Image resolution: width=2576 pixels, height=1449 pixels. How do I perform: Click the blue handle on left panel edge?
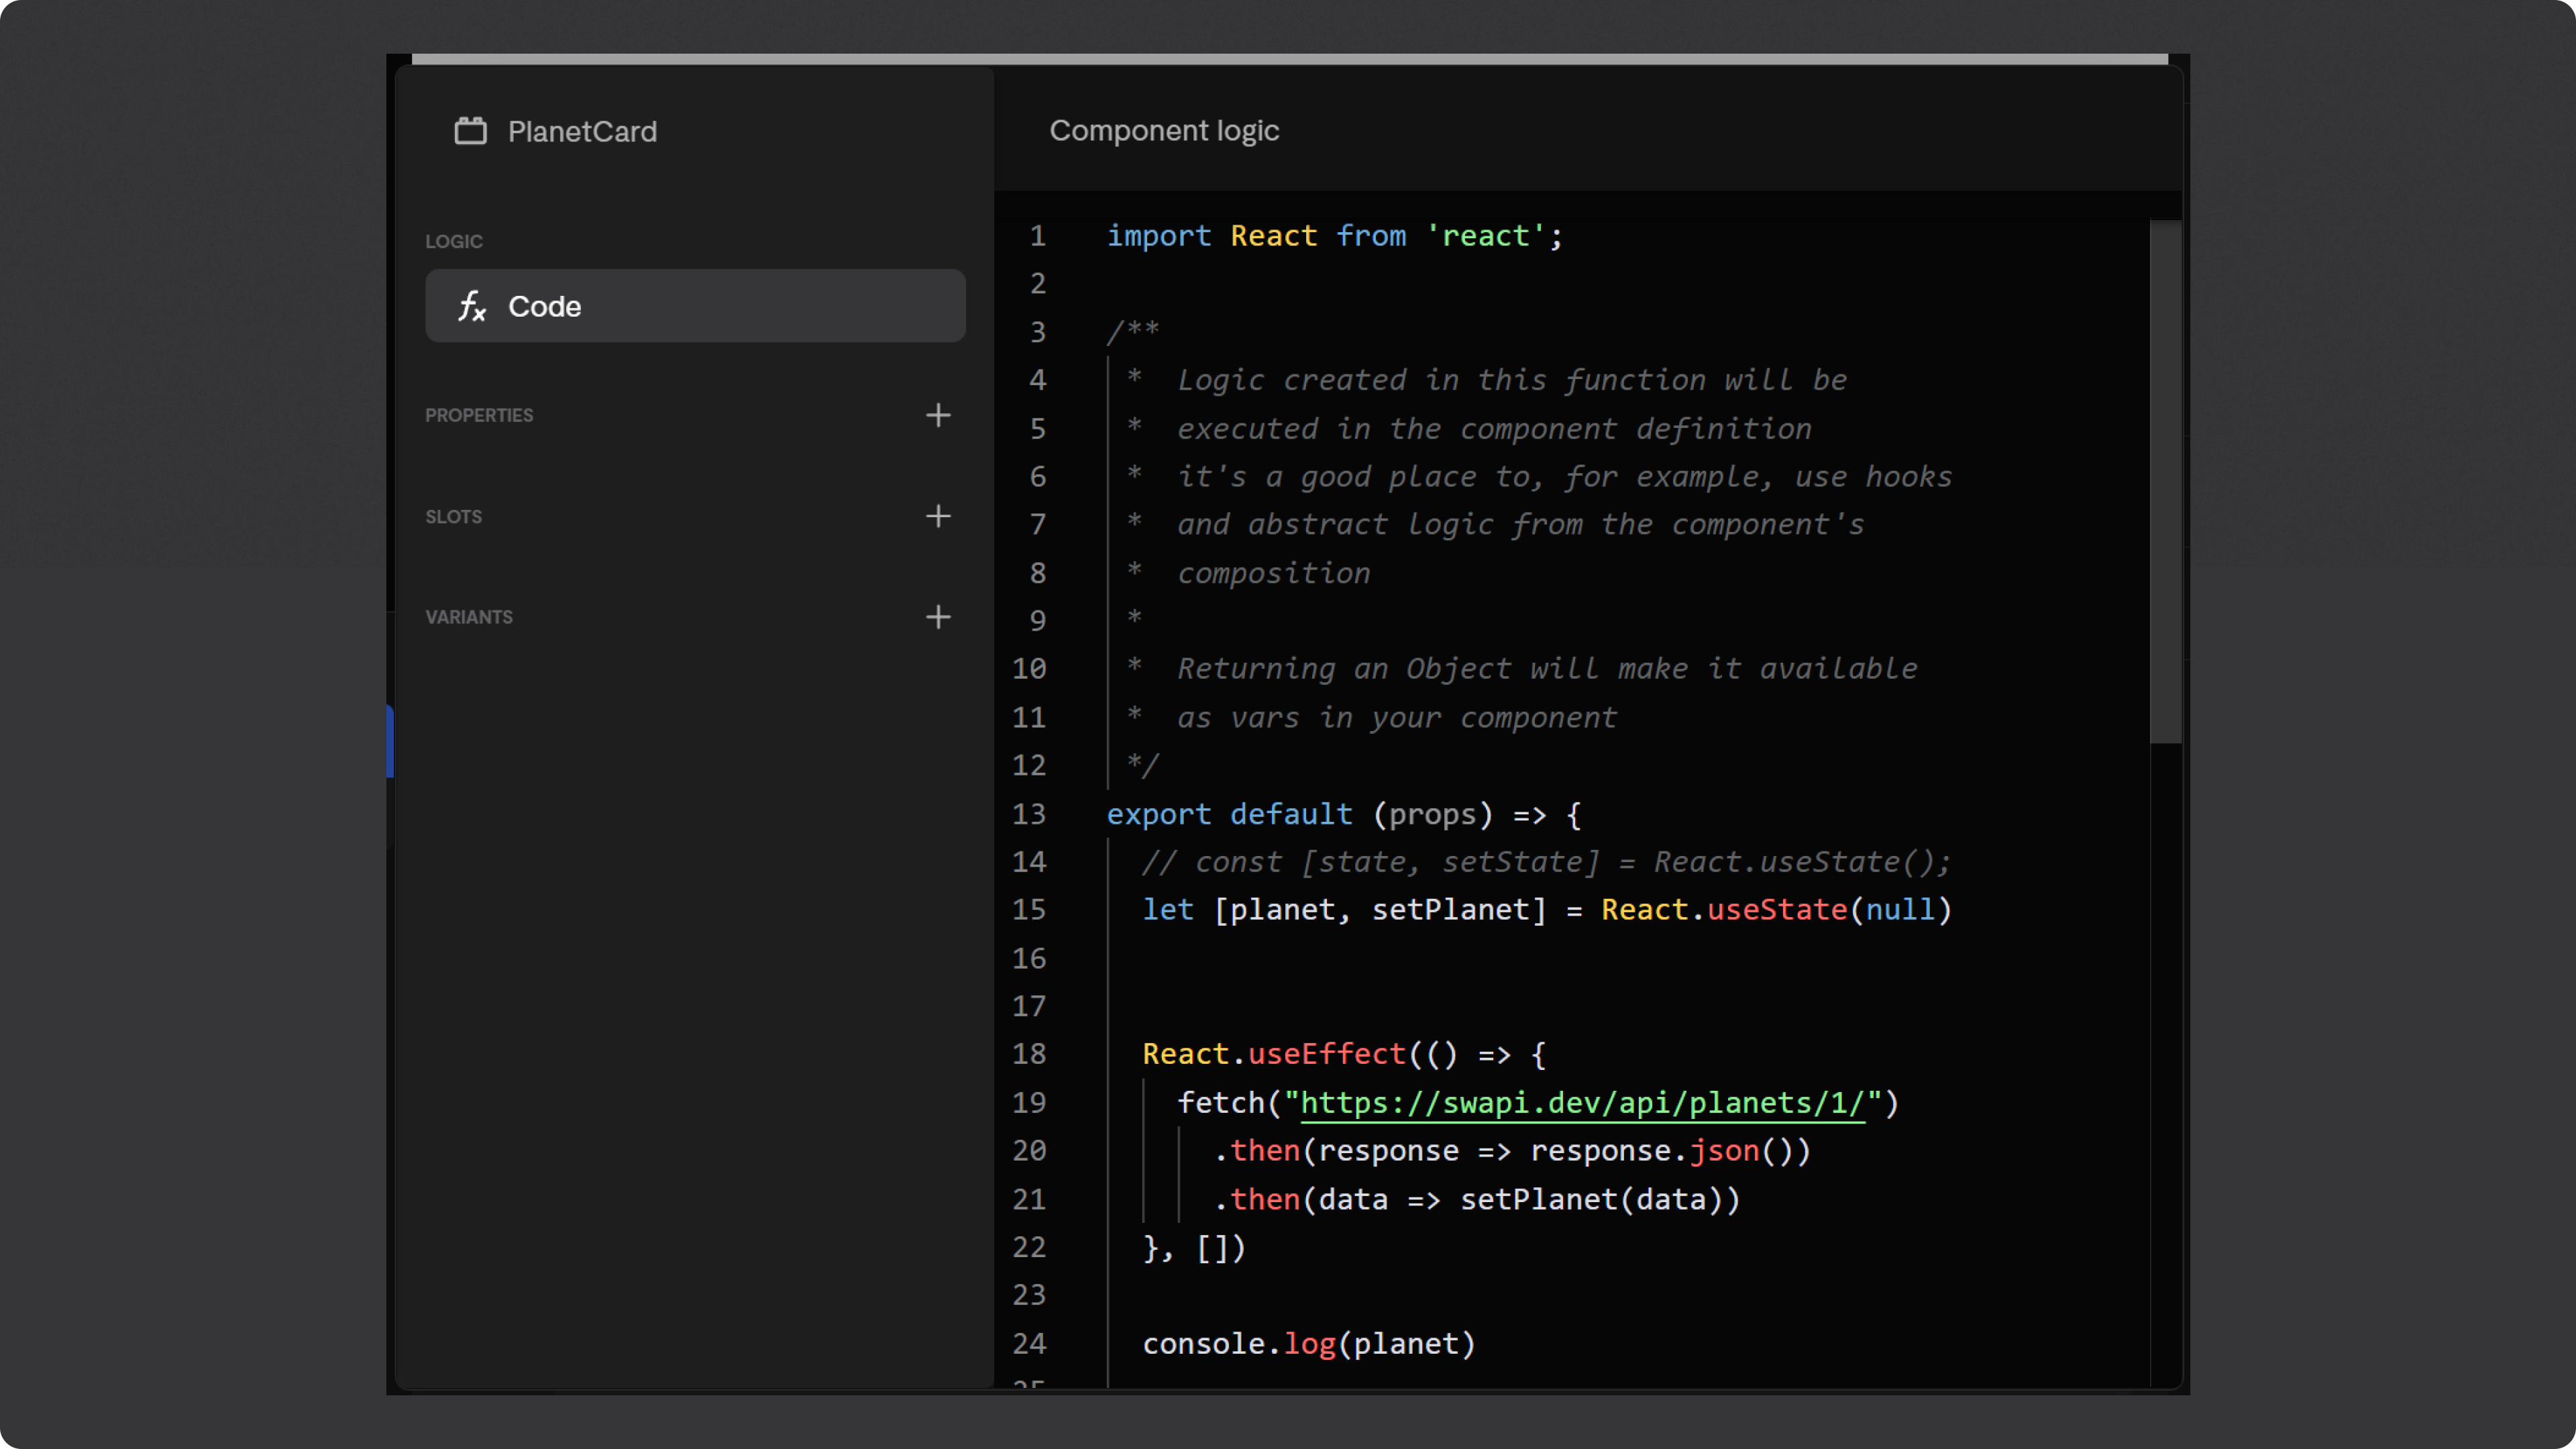[x=390, y=741]
